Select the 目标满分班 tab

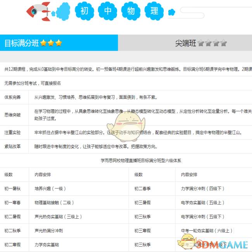[x=59, y=43]
